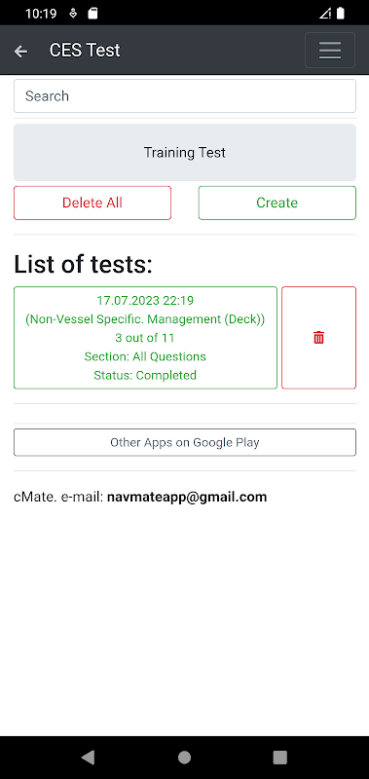Tap the SD card status icon

pos(92,14)
